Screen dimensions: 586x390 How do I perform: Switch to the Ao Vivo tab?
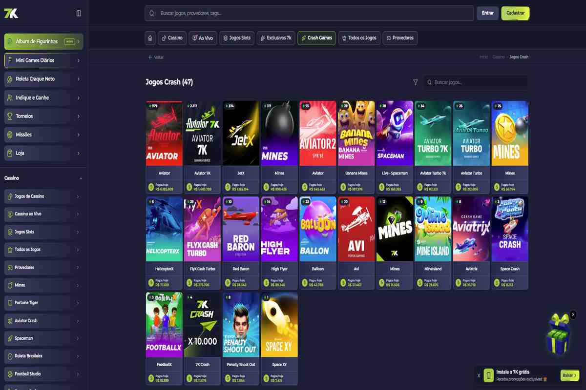(203, 38)
